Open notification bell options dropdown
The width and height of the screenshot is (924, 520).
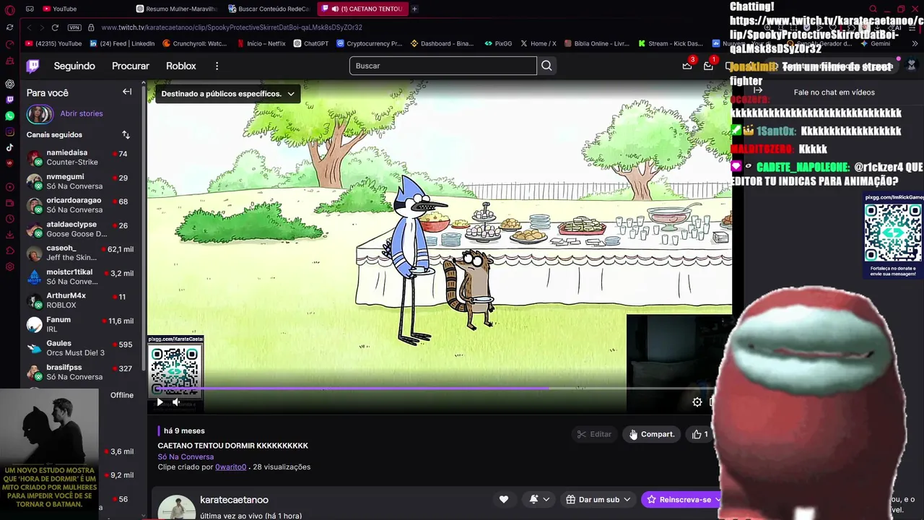click(539, 499)
